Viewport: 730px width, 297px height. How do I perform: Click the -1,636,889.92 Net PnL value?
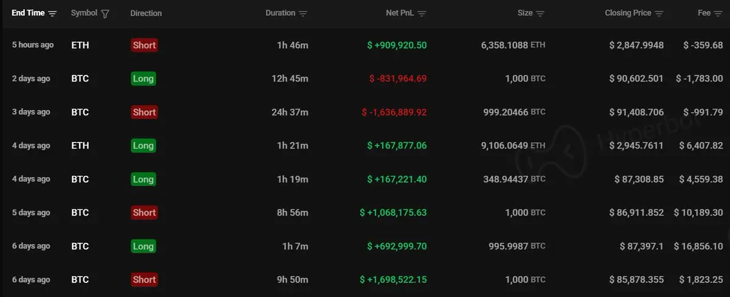coord(394,112)
